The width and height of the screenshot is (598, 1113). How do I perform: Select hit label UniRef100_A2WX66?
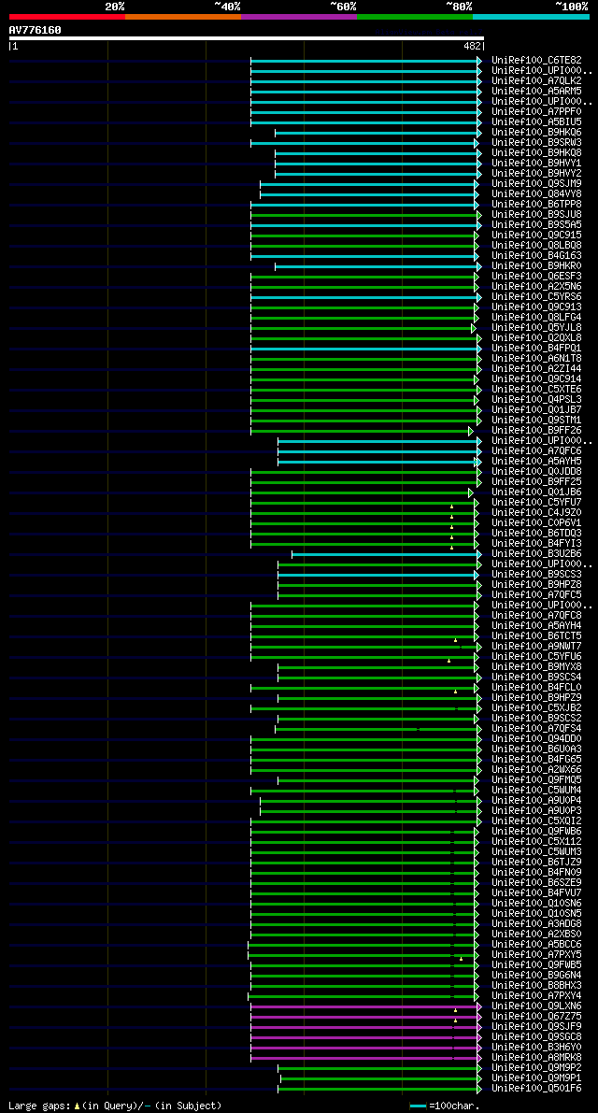point(536,771)
